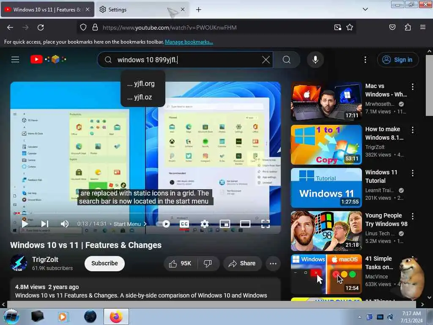Image resolution: width=433 pixels, height=325 pixels.
Task: Open Young People Try Windows 98 title
Action: tap(386, 220)
